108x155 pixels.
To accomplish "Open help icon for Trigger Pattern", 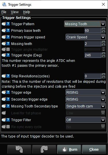I will 8,24.
